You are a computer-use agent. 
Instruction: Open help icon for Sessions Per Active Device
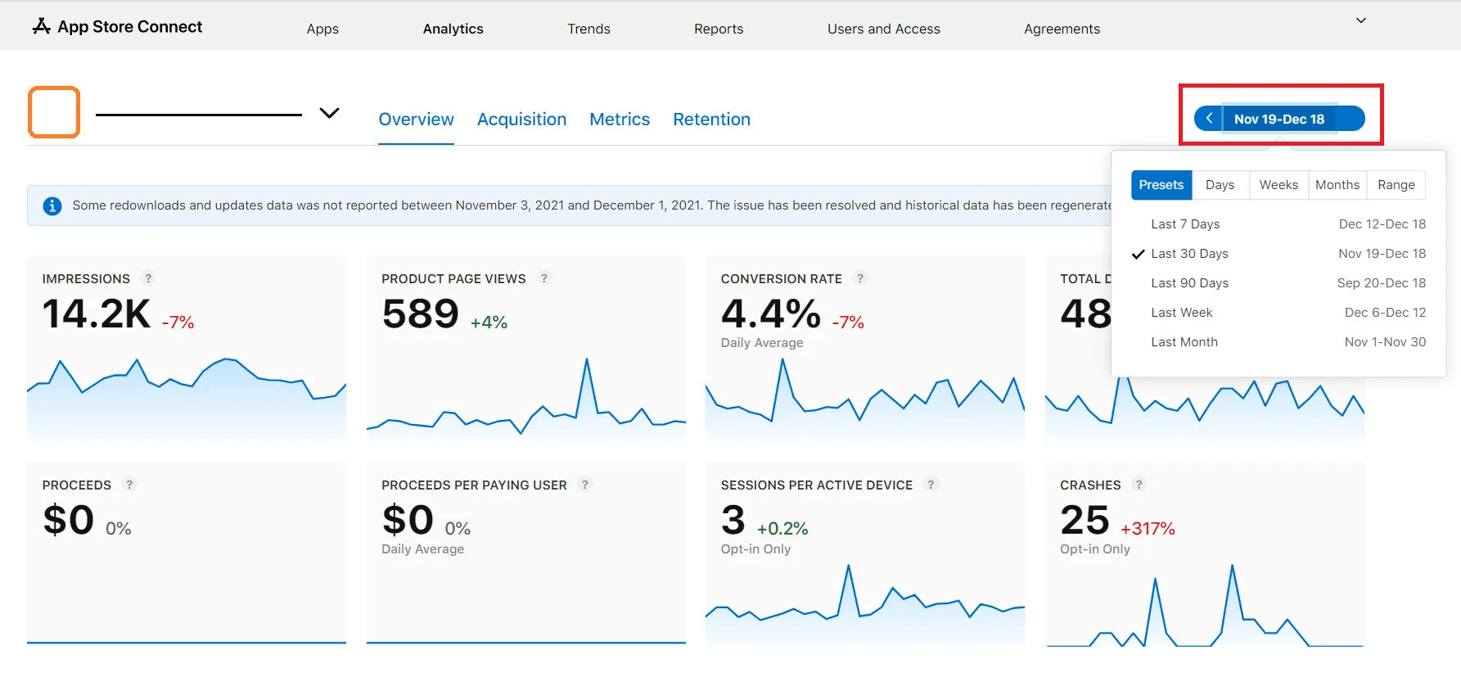[x=931, y=485]
